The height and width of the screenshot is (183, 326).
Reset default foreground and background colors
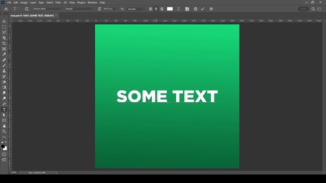click(2, 142)
